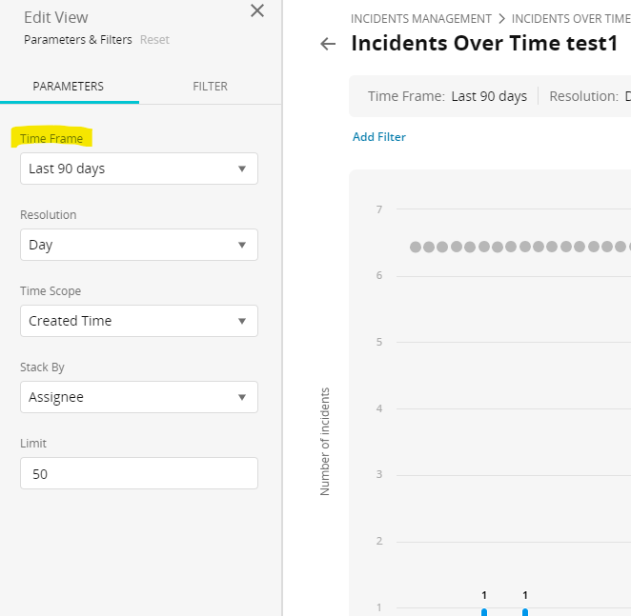Screen dimensions: 631x616
Task: Click the first blue chart bar
Action: point(484,611)
